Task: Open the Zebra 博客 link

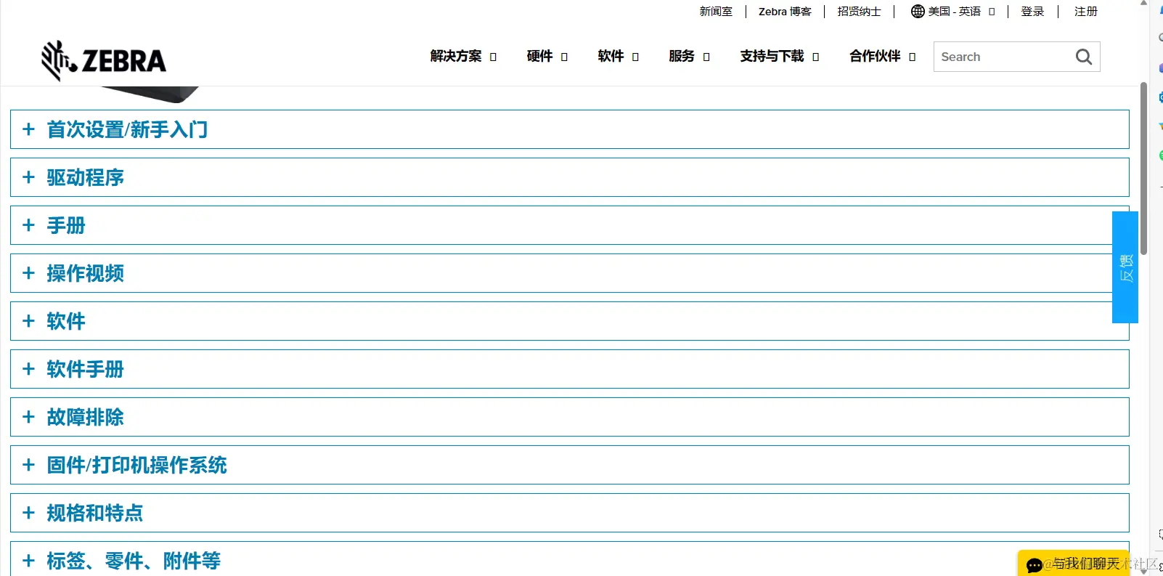Action: click(785, 12)
